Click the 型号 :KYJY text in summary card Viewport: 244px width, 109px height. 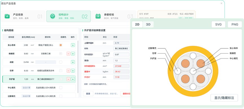click(x=144, y=14)
